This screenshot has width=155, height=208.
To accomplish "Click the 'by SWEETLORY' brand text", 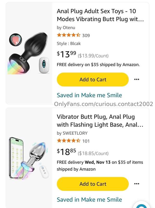I will [x=72, y=133].
